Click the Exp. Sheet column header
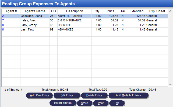Image resolution: width=173 pixels, height=107 pixels. tap(157, 11)
